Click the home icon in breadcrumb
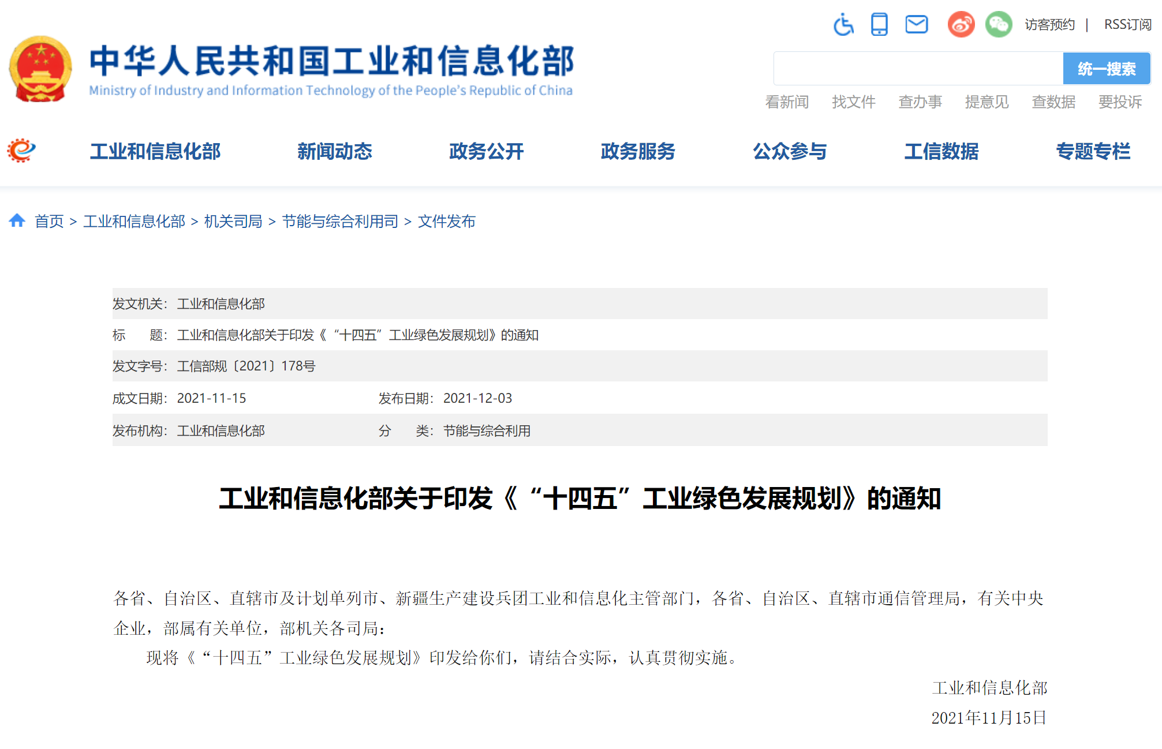Screen dimensions: 1162x749 (x=17, y=220)
